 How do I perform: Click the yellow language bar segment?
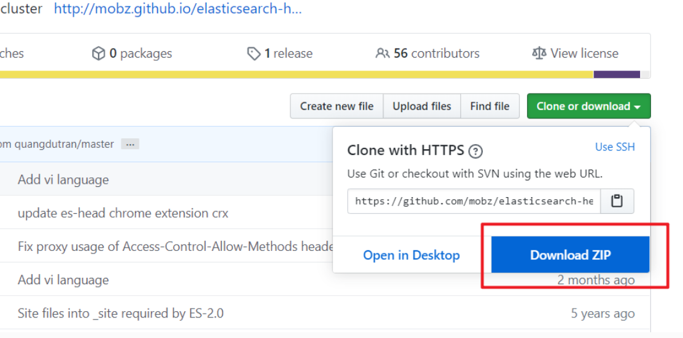click(x=297, y=75)
